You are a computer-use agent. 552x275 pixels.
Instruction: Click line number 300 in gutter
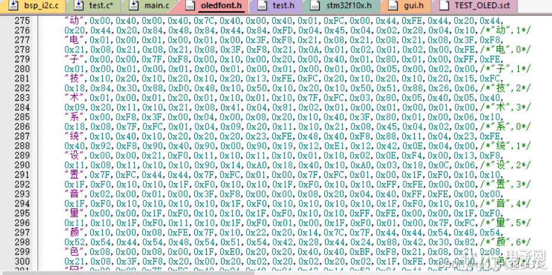click(x=22, y=261)
